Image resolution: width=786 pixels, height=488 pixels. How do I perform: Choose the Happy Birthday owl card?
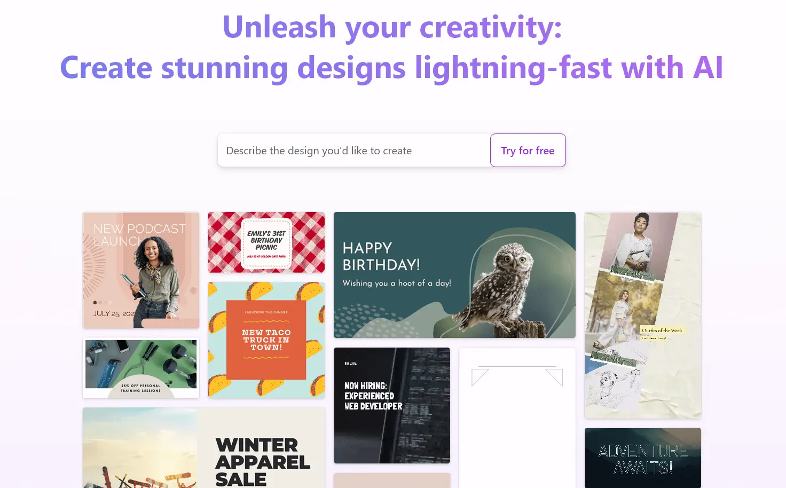point(454,275)
